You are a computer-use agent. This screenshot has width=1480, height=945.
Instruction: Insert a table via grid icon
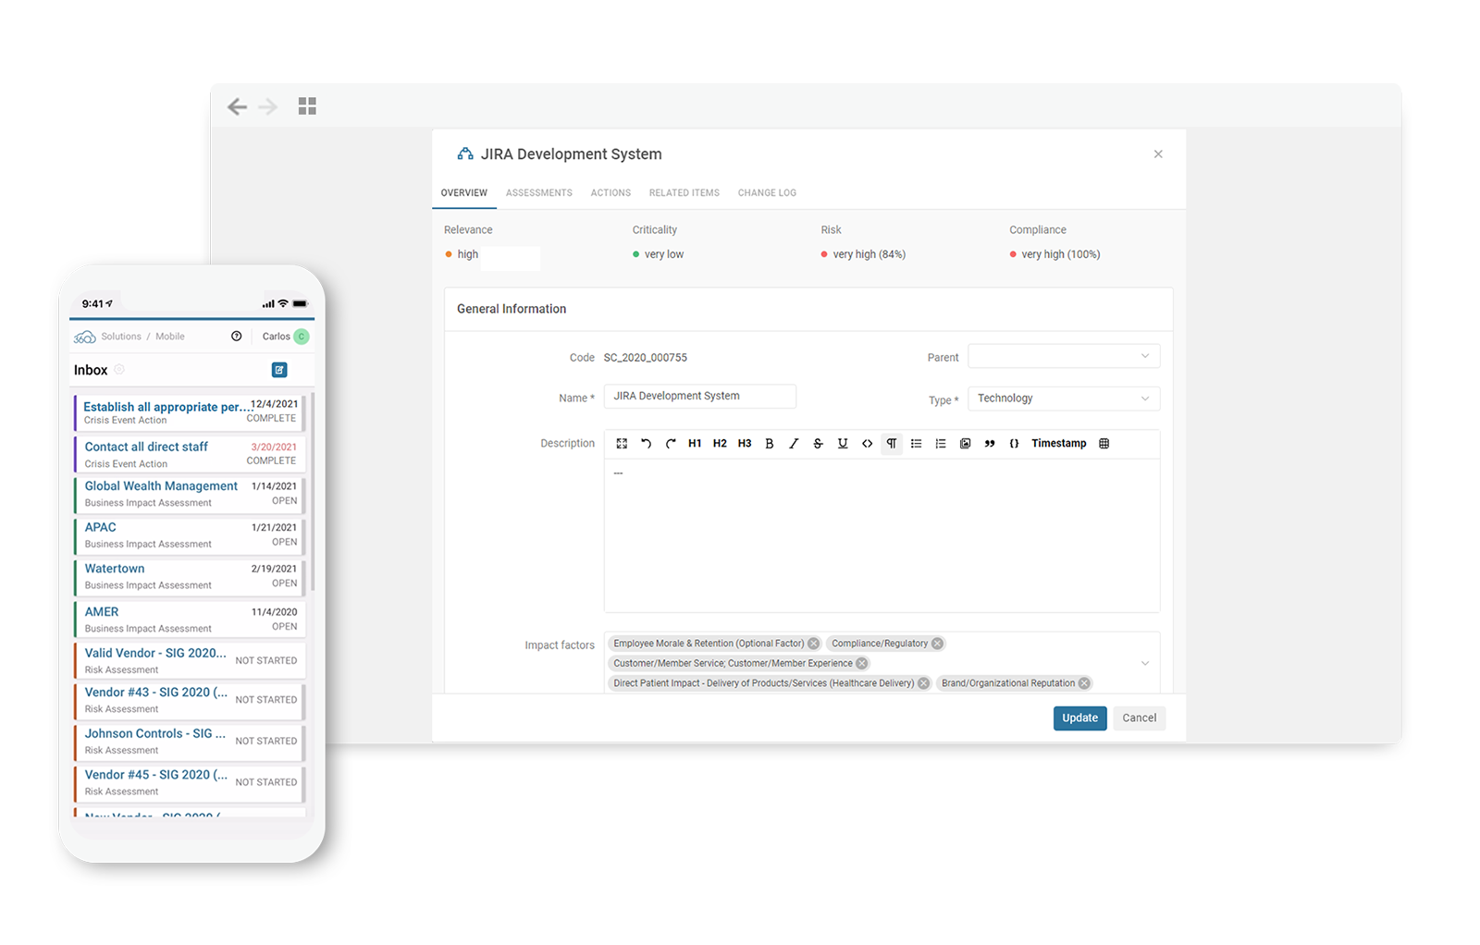(1104, 444)
